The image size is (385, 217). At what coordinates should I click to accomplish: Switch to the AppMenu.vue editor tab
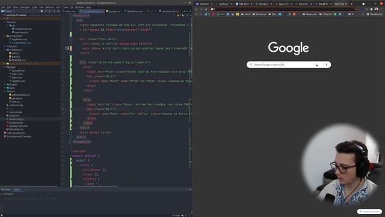click(x=134, y=11)
